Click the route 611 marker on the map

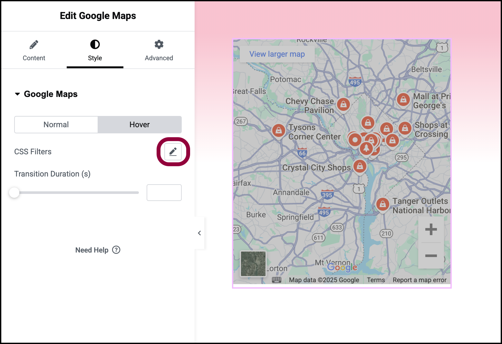coord(319,238)
